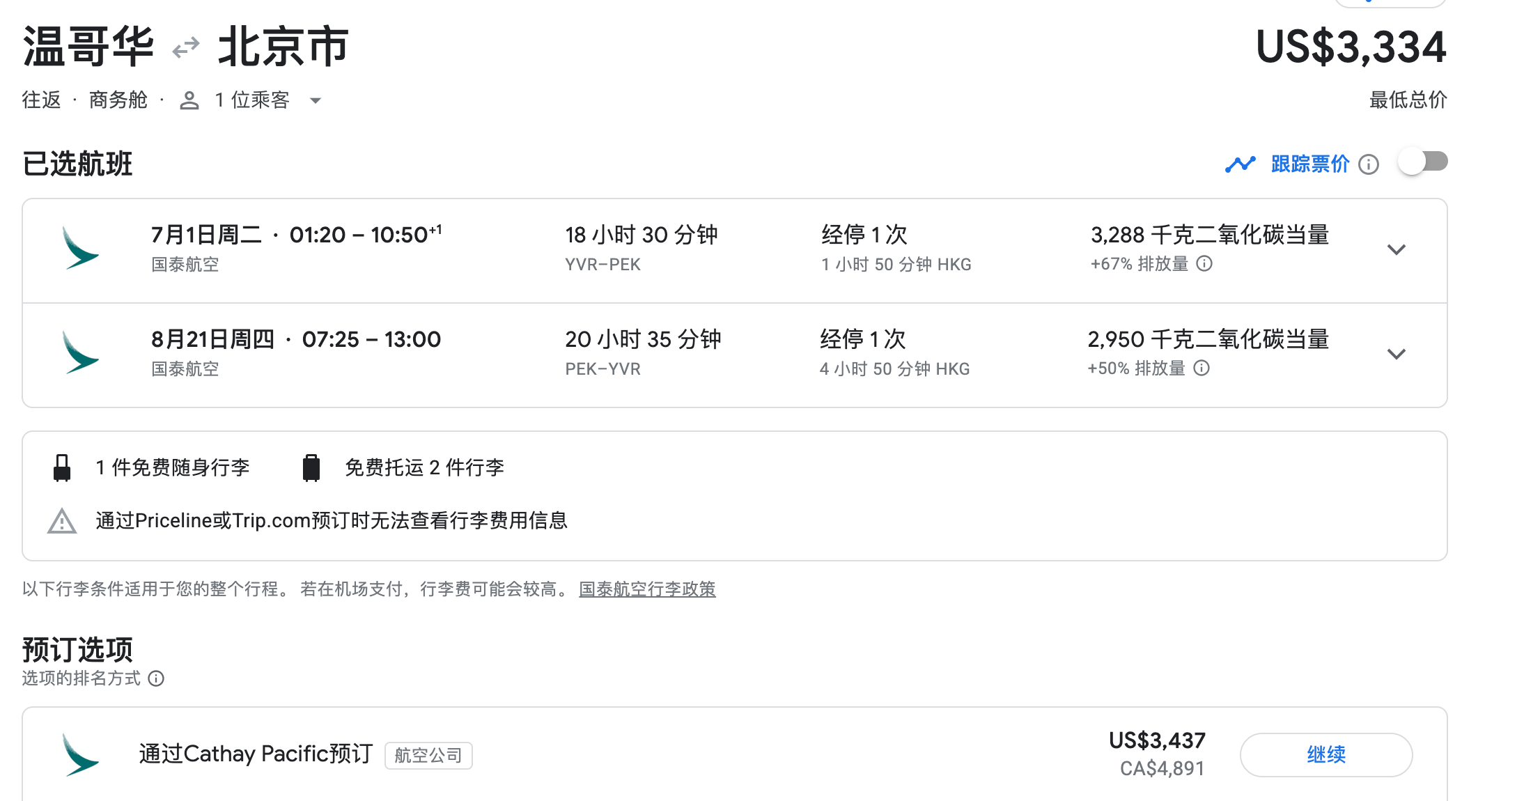1524x801 pixels.
Task: Click the 商务舱 cabin class text
Action: pyautogui.click(x=118, y=100)
